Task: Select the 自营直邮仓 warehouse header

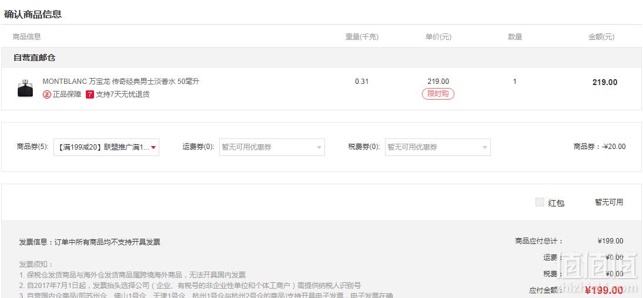Action: click(35, 57)
